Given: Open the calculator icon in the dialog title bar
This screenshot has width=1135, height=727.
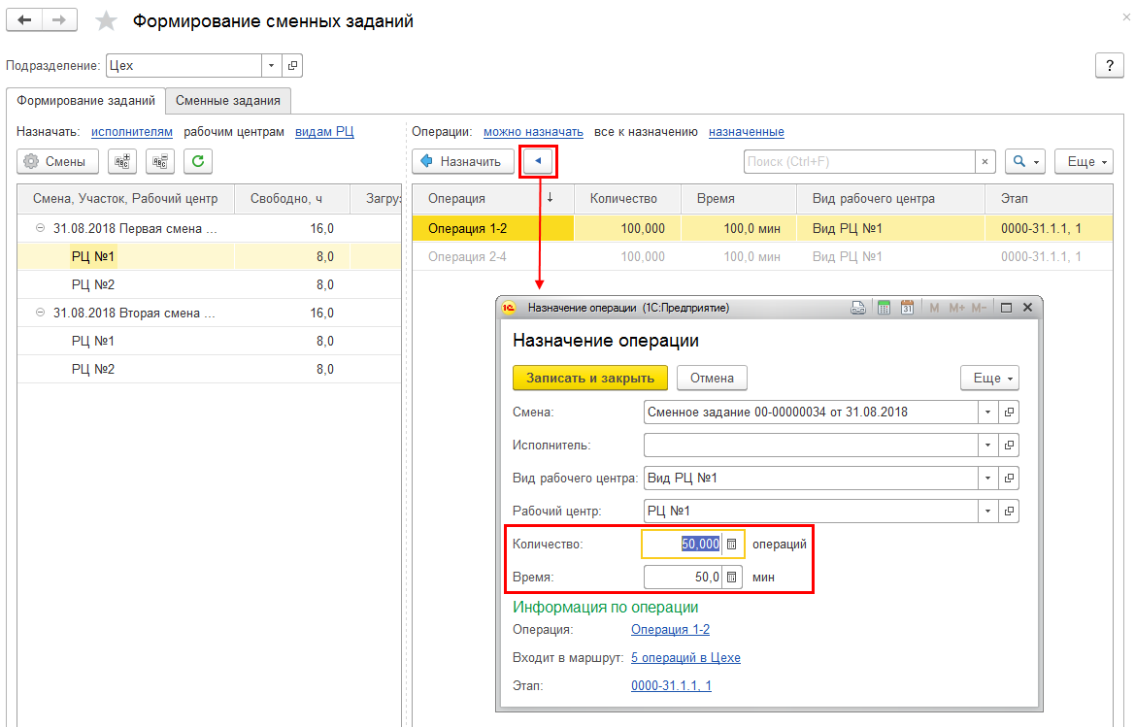Looking at the screenshot, I should click(x=884, y=308).
